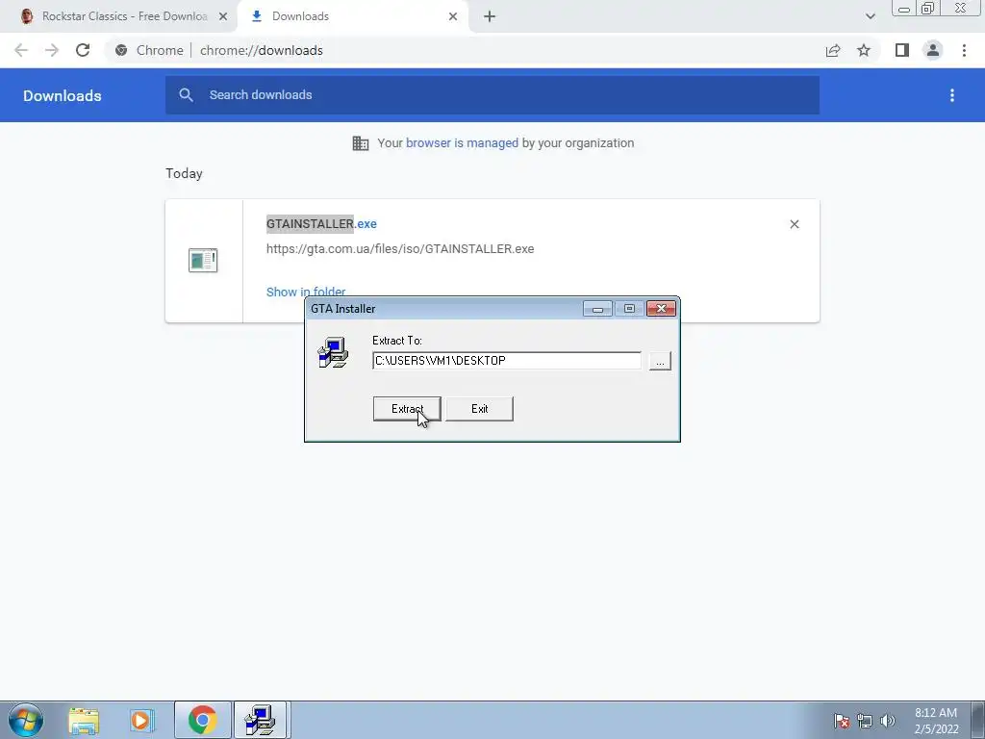Click the search magnifier icon

(x=186, y=95)
